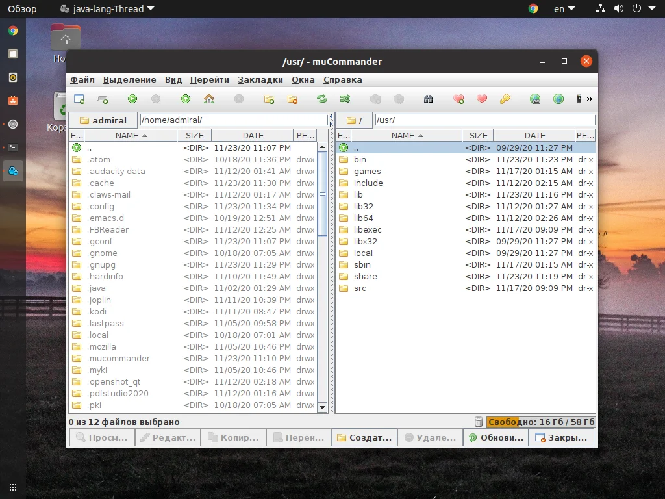Toggle sort order on the NAME column
The image size is (665, 499).
point(127,134)
